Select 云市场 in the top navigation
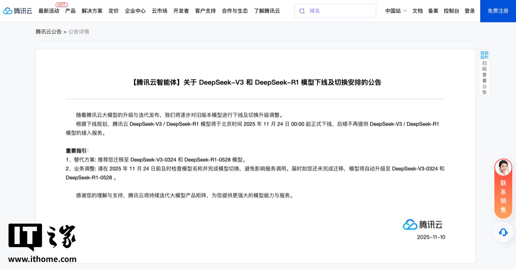Screen dimensions: 516x269 (x=159, y=11)
